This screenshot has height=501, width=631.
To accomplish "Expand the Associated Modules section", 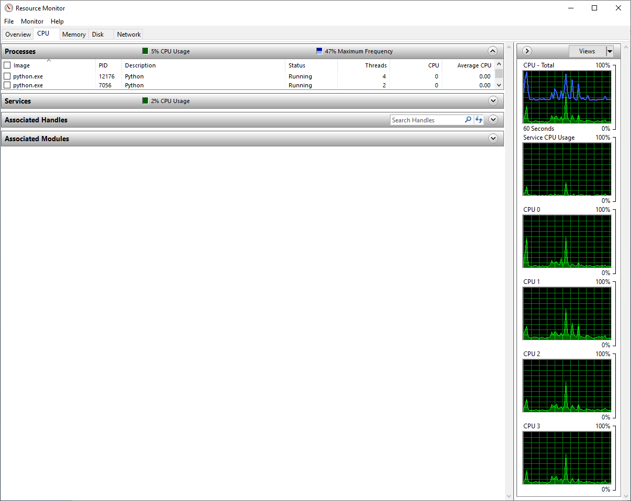I will (493, 138).
